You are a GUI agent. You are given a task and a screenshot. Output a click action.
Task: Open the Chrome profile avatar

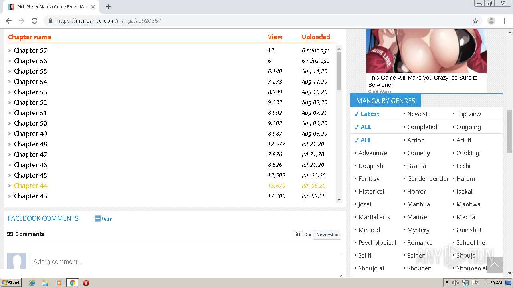coord(491,21)
